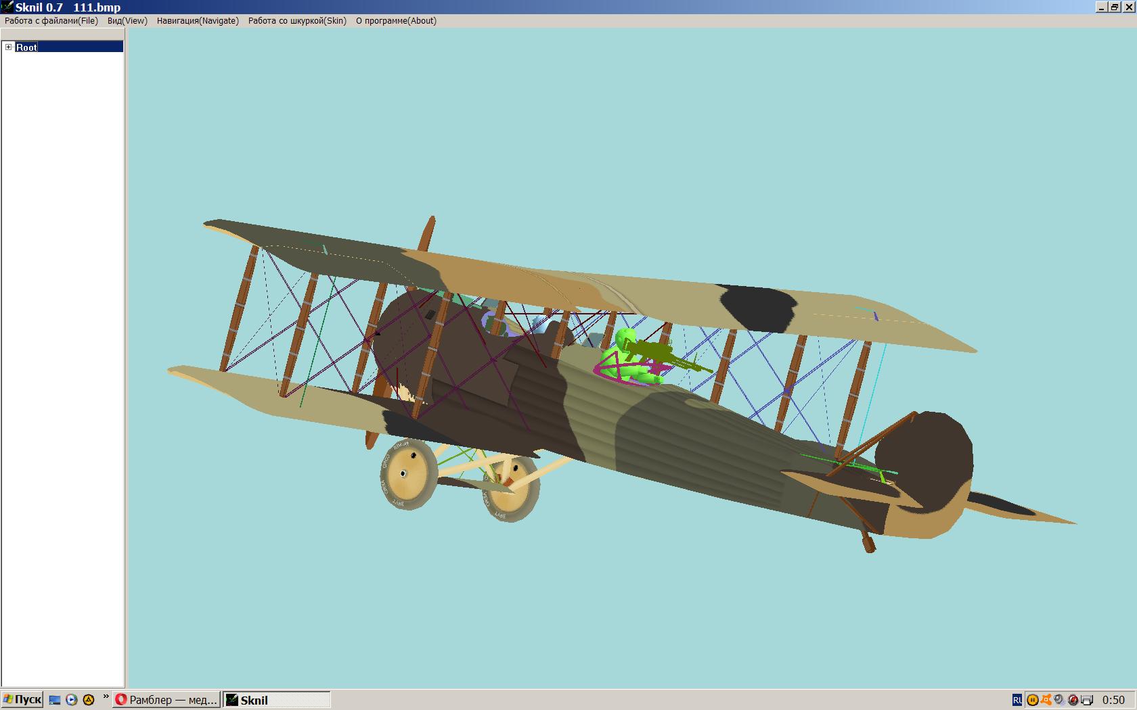
Task: Launch Windows Media Player from quick launch
Action: 71,700
